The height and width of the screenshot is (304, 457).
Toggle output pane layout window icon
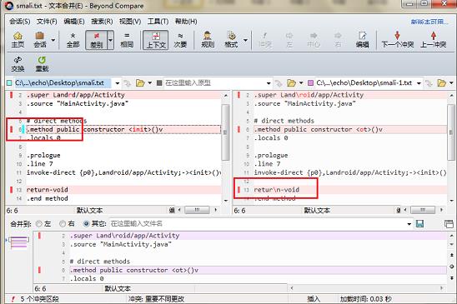[449, 224]
